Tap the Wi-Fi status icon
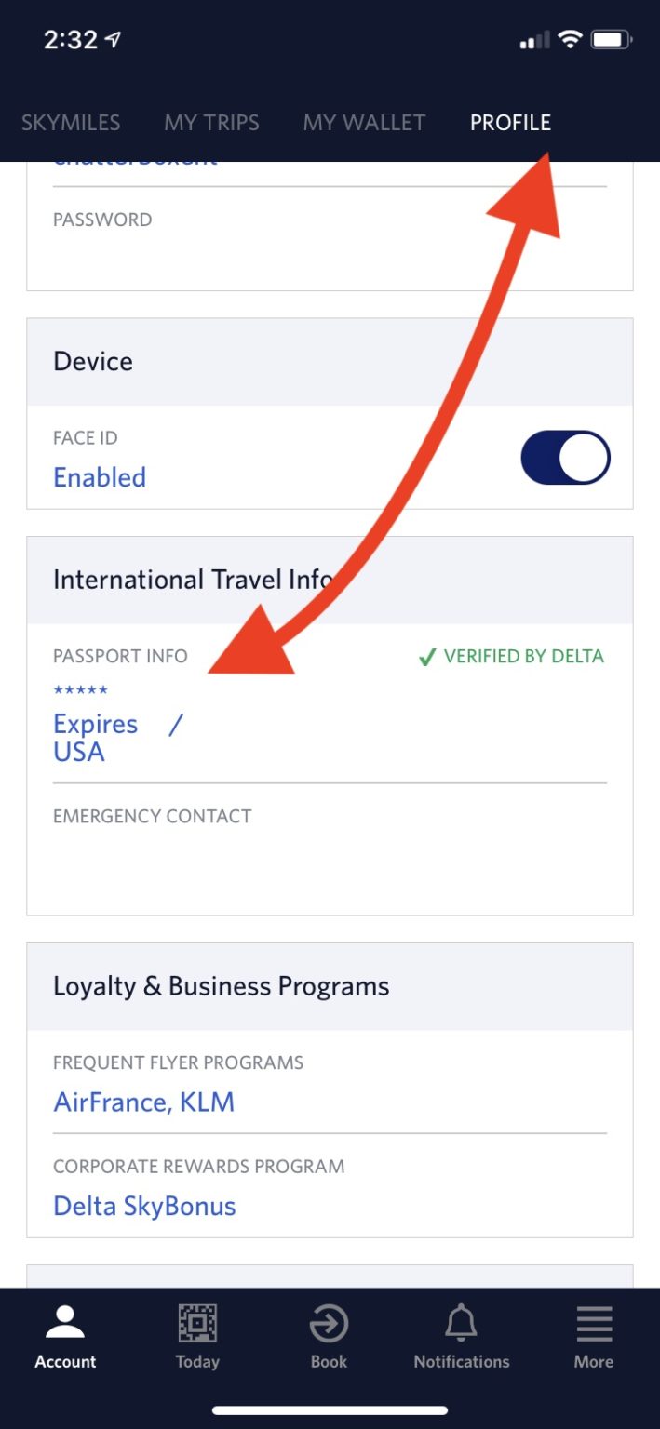 tap(569, 38)
